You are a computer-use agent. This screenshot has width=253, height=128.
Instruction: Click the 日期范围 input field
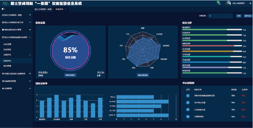(220, 16)
